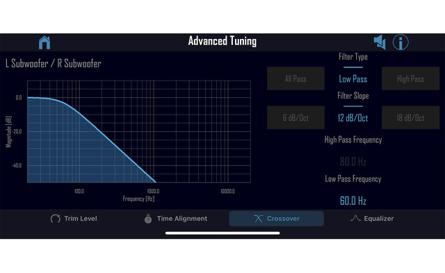
Task: Choose the 12 dB/Oct filter slope
Action: tap(353, 117)
